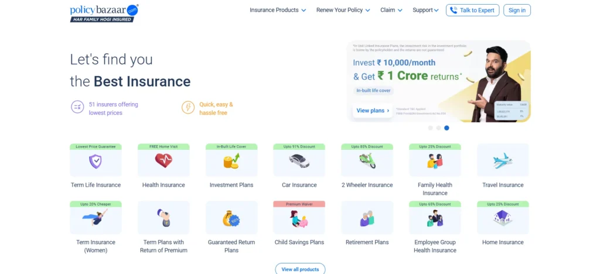The image size is (600, 274).
Task: Click the Invest 10,000/month banner image
Action: [439, 81]
